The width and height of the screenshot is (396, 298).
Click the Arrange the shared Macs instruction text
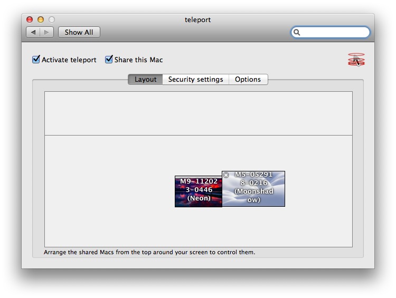pos(149,252)
